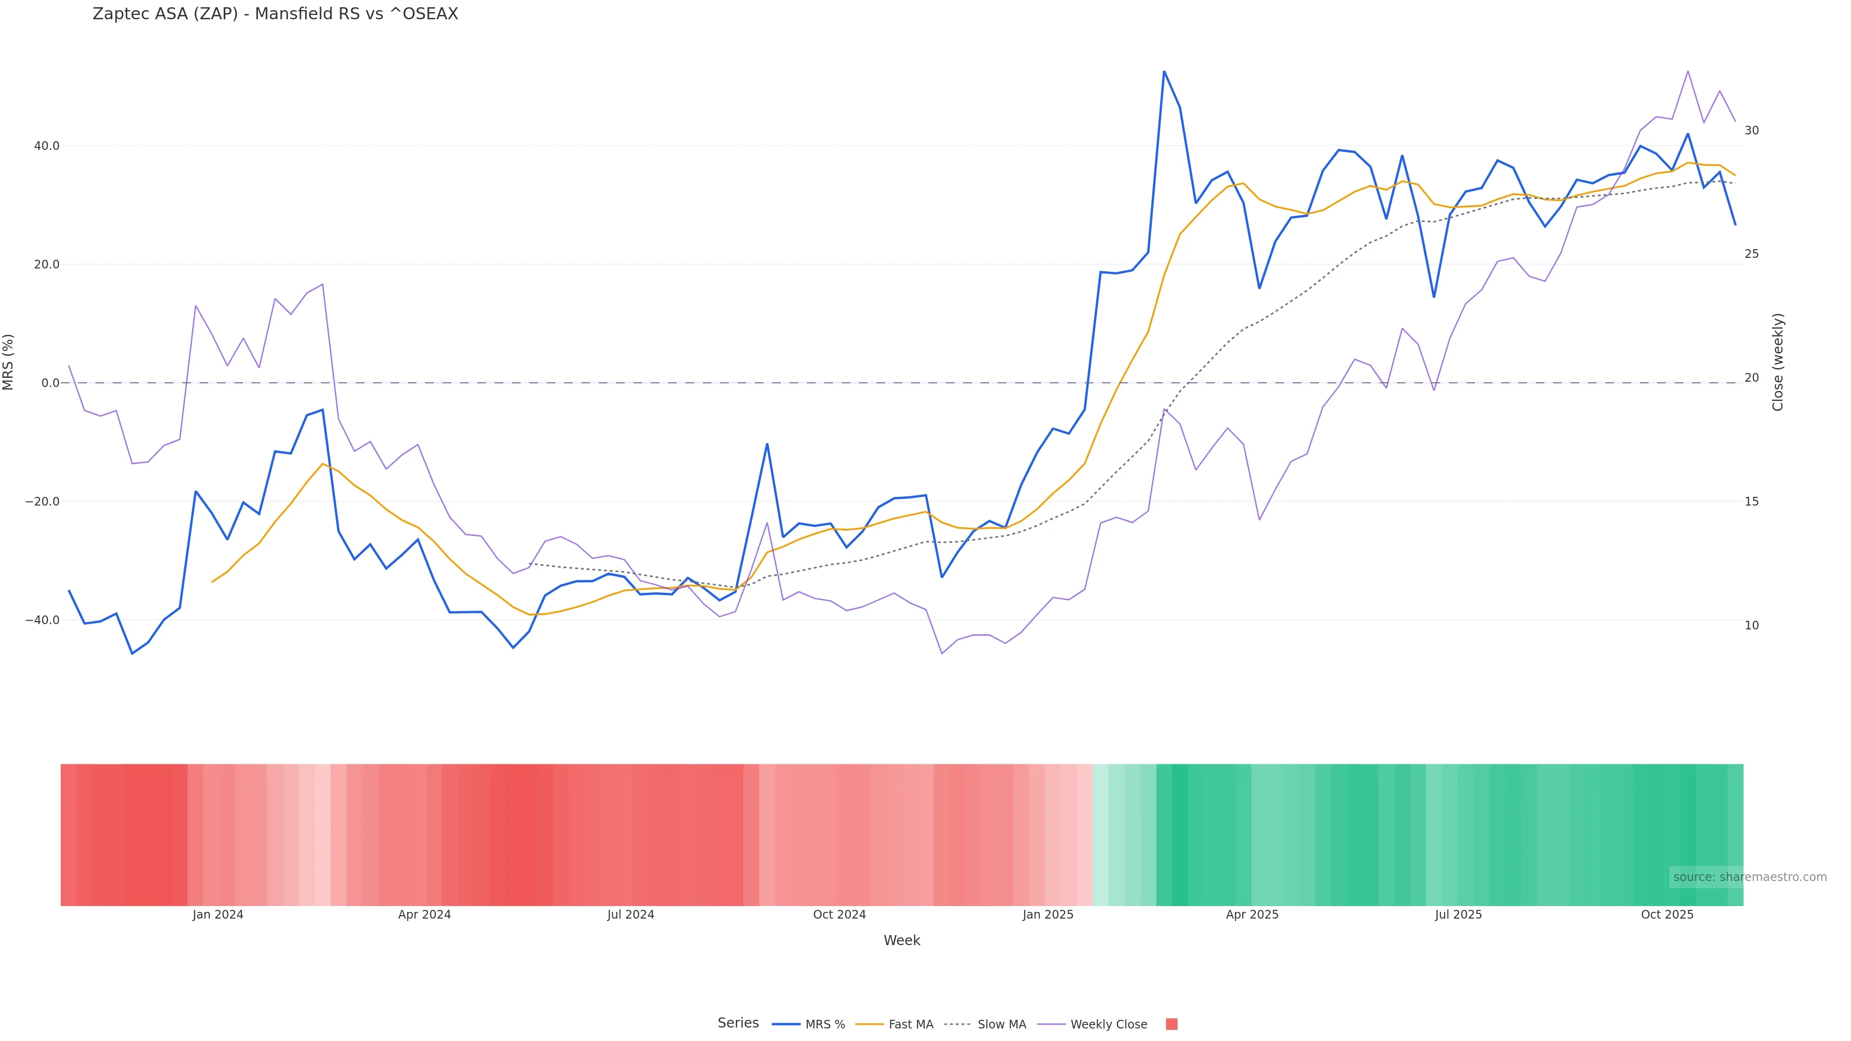Click the 'Series' legend title
Viewport: 1851px width, 1041px height.
click(x=738, y=1023)
